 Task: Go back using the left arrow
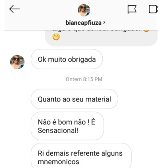point(14,9)
